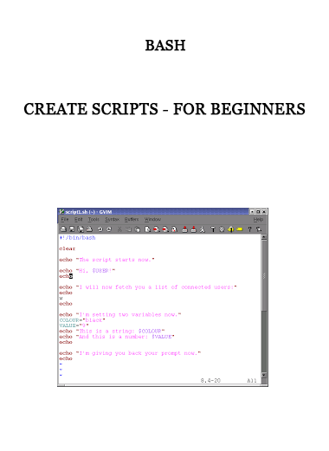
Task: Open the Buffers menu
Action: pyautogui.click(x=132, y=220)
